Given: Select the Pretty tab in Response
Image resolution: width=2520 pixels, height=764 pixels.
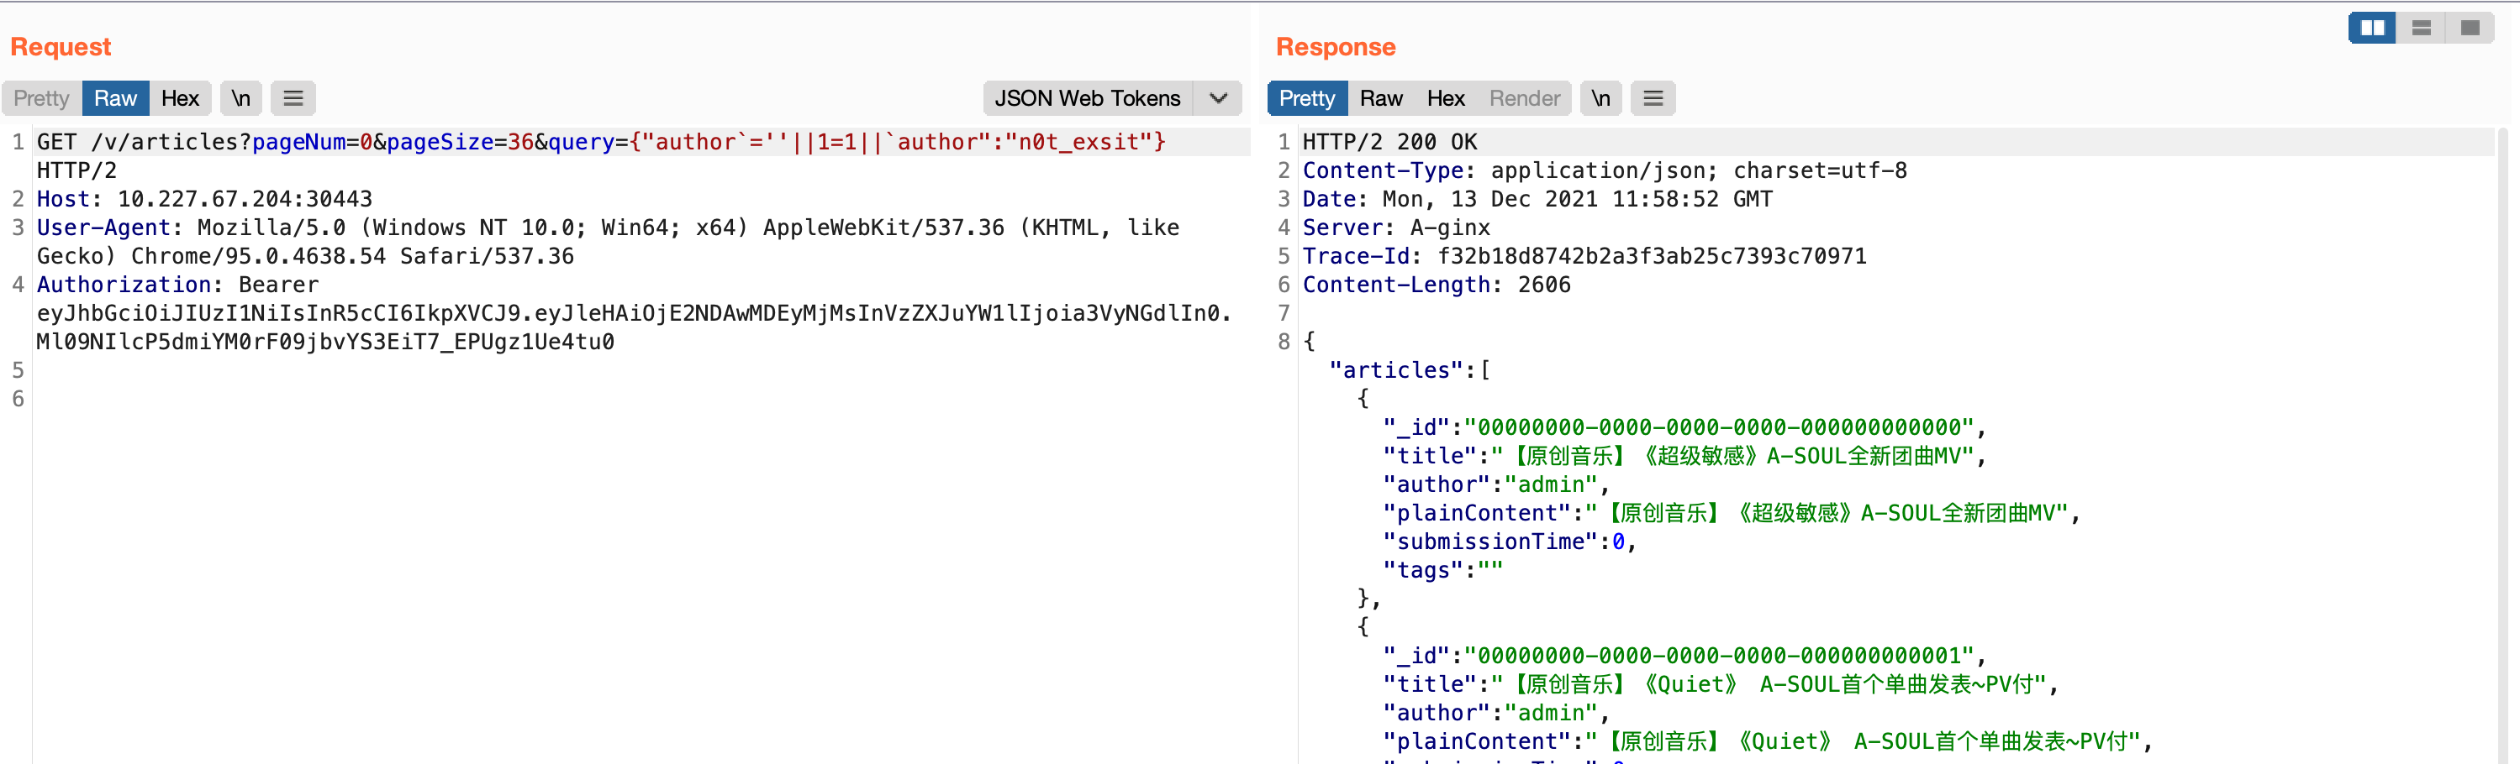Looking at the screenshot, I should 1306,99.
